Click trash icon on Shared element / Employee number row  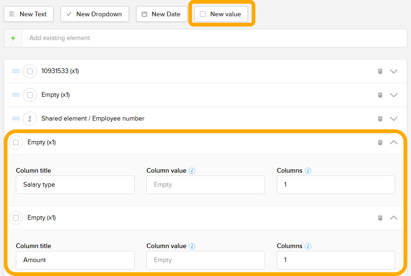(x=380, y=119)
